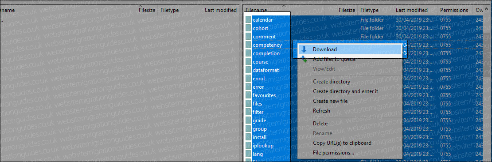Click Refresh in the context menu
The image size is (492, 162).
350,111
